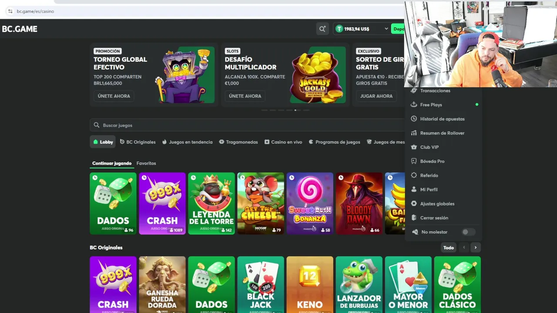Click the Referido icon in menu
Viewport: 557px width, 313px height.
click(414, 175)
